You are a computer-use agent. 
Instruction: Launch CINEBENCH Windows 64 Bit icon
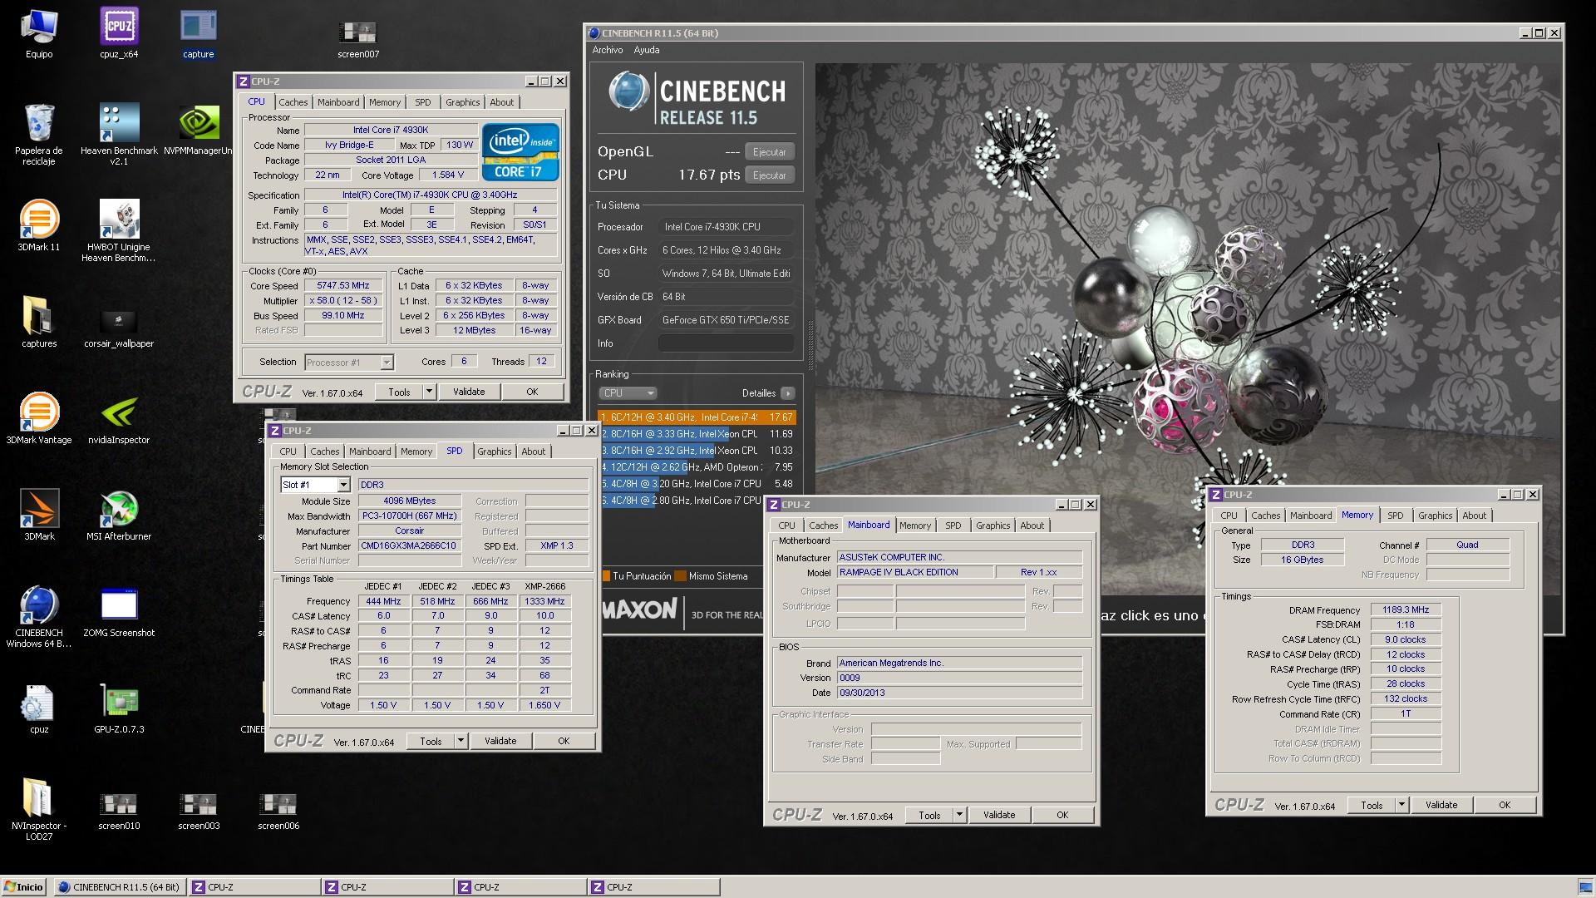click(x=39, y=617)
